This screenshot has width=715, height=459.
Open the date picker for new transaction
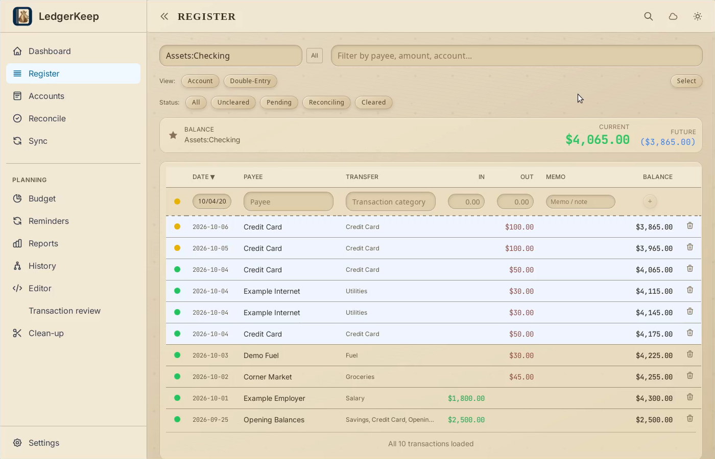coord(212,201)
